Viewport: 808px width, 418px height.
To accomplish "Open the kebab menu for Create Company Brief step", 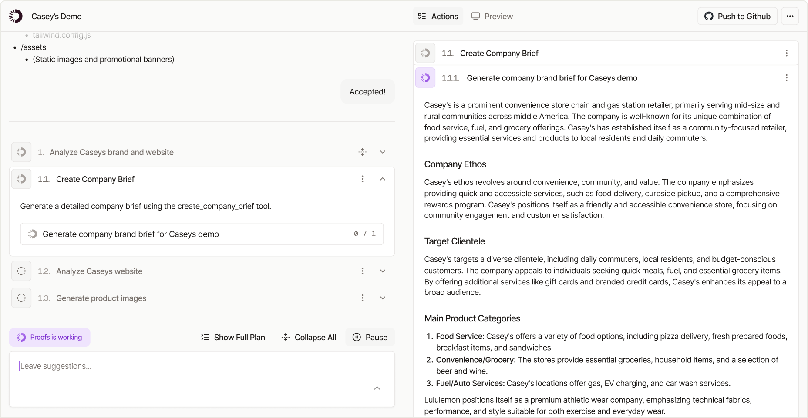I will tap(362, 179).
